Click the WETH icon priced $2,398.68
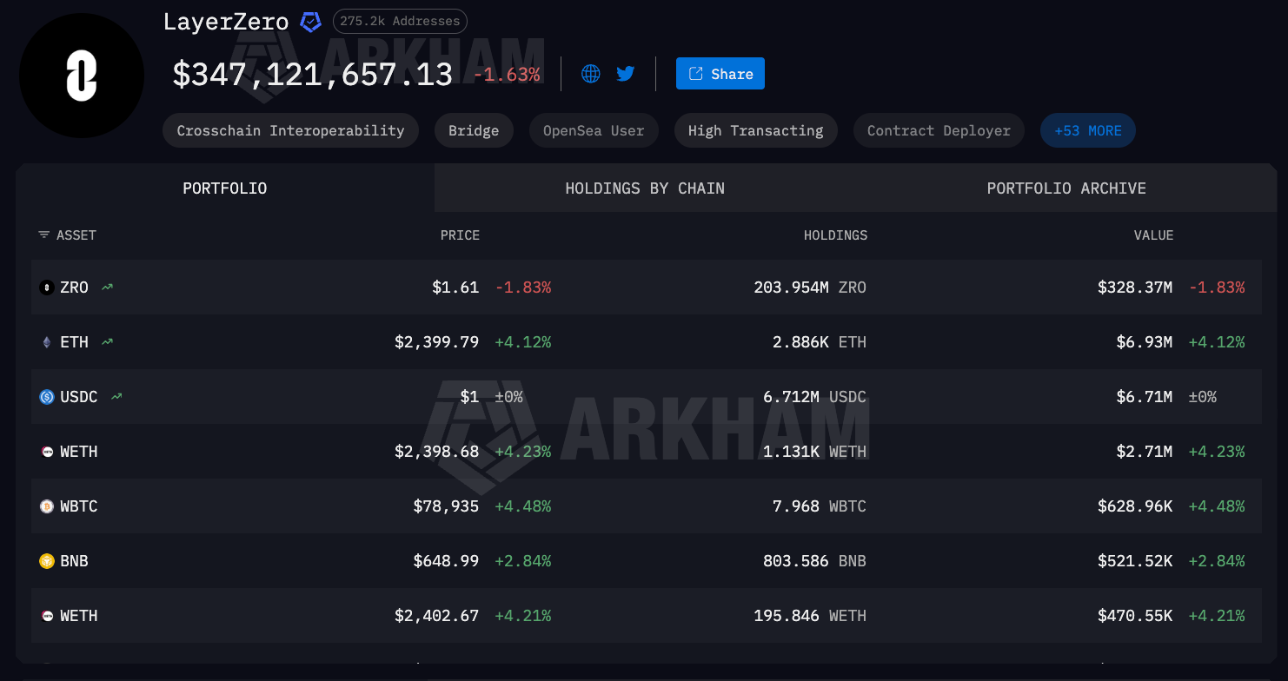 [x=47, y=452]
